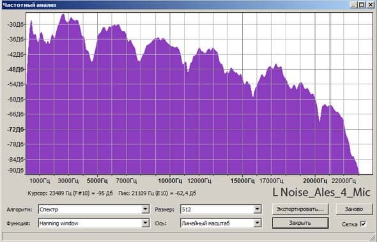
Task: Click the -90Дб level label
Action: (x=15, y=170)
